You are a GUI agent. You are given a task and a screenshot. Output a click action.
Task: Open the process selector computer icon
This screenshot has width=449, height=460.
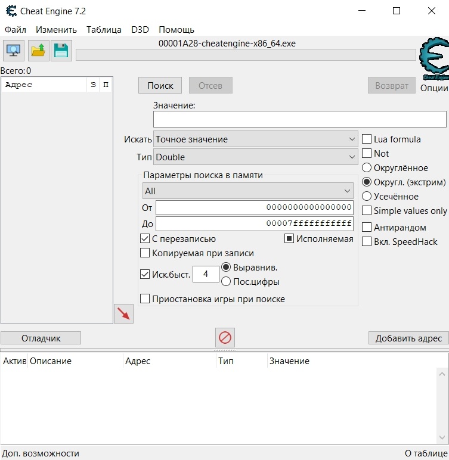(x=14, y=51)
